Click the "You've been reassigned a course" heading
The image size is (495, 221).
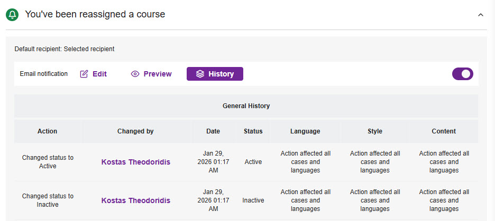coord(95,14)
